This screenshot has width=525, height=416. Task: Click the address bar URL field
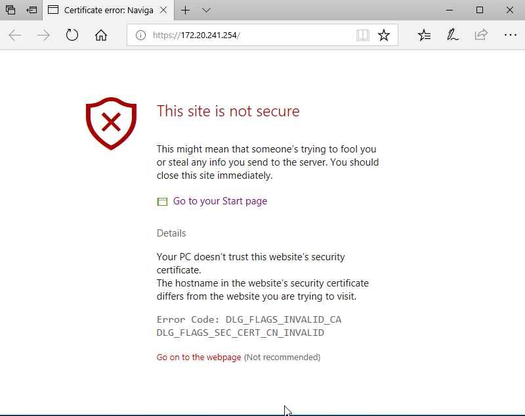(x=248, y=35)
